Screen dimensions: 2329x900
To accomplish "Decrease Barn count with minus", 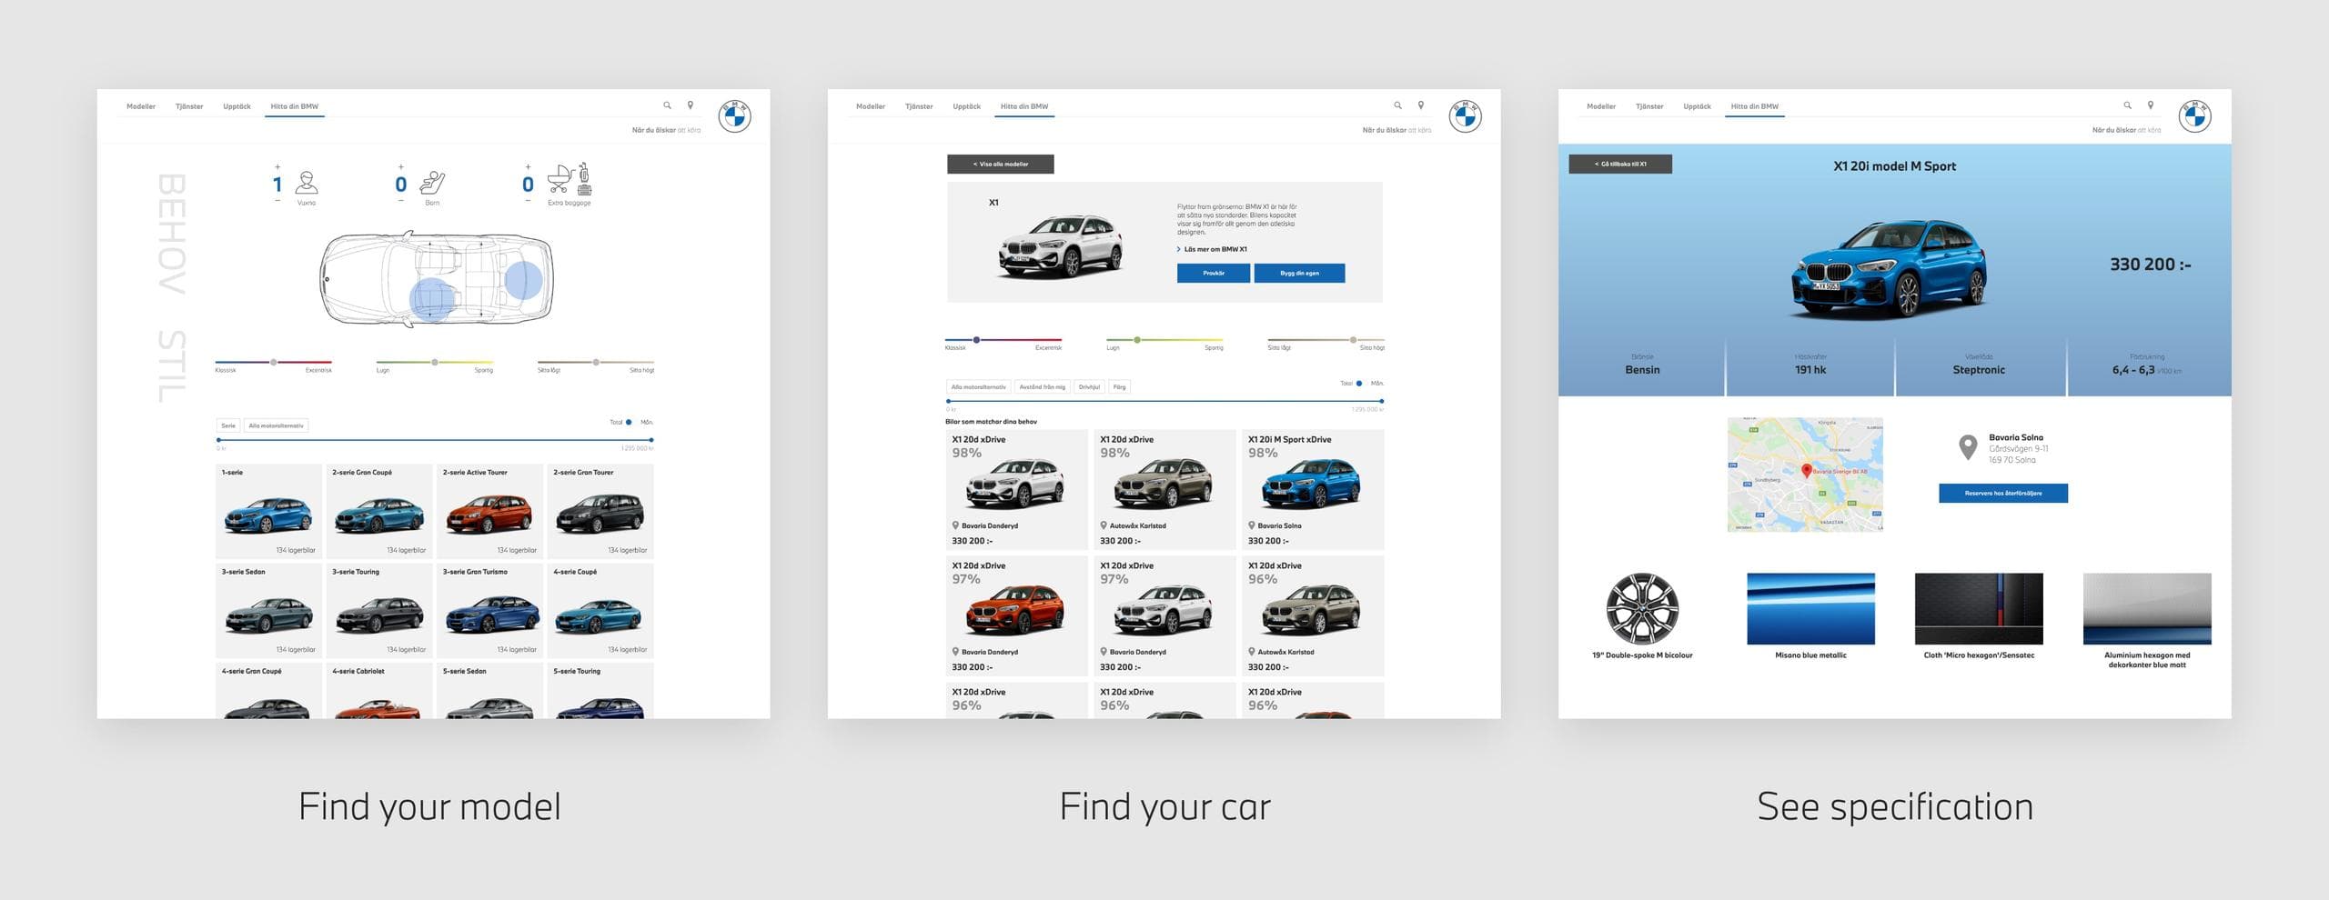I will (400, 200).
